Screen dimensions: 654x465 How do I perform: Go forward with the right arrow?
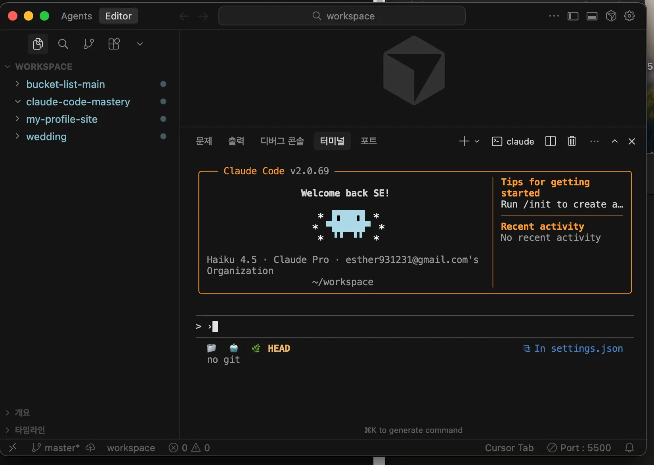click(203, 16)
